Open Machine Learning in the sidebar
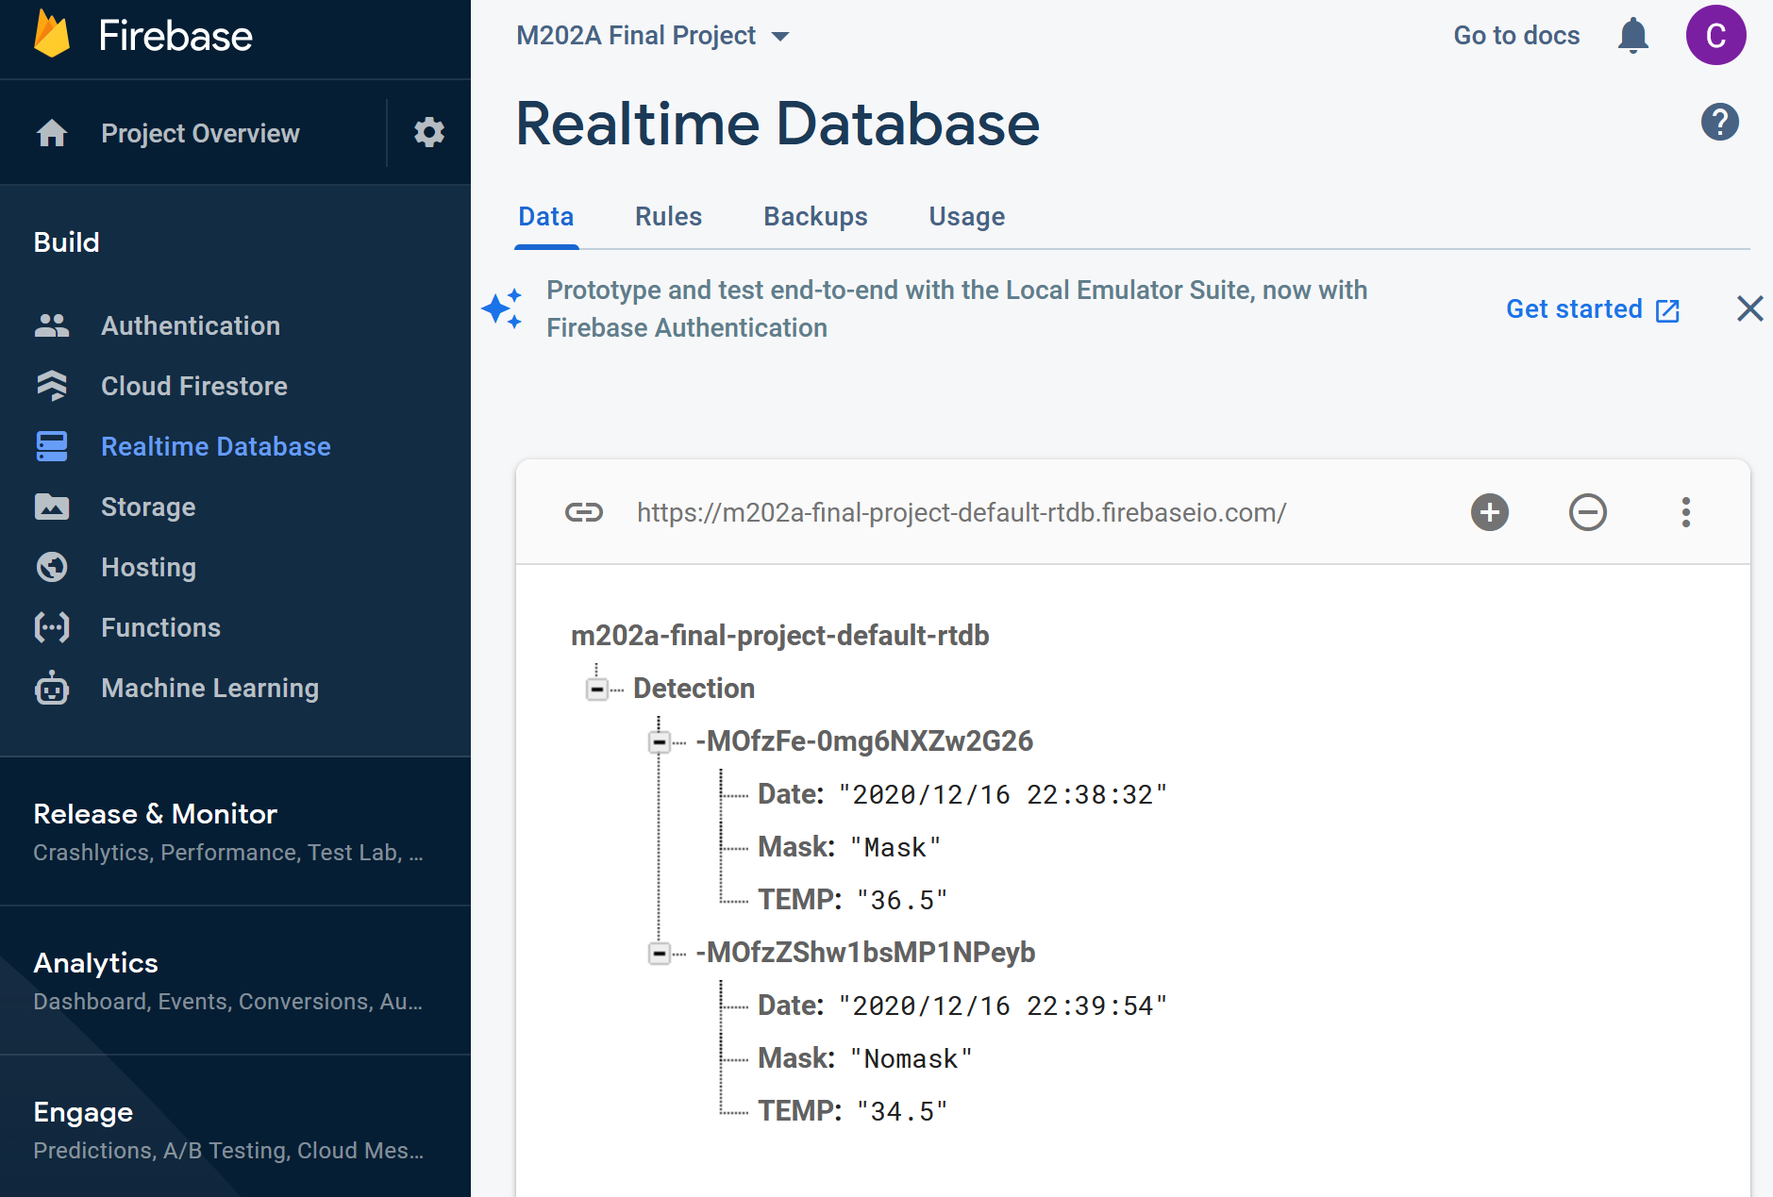 pos(209,688)
